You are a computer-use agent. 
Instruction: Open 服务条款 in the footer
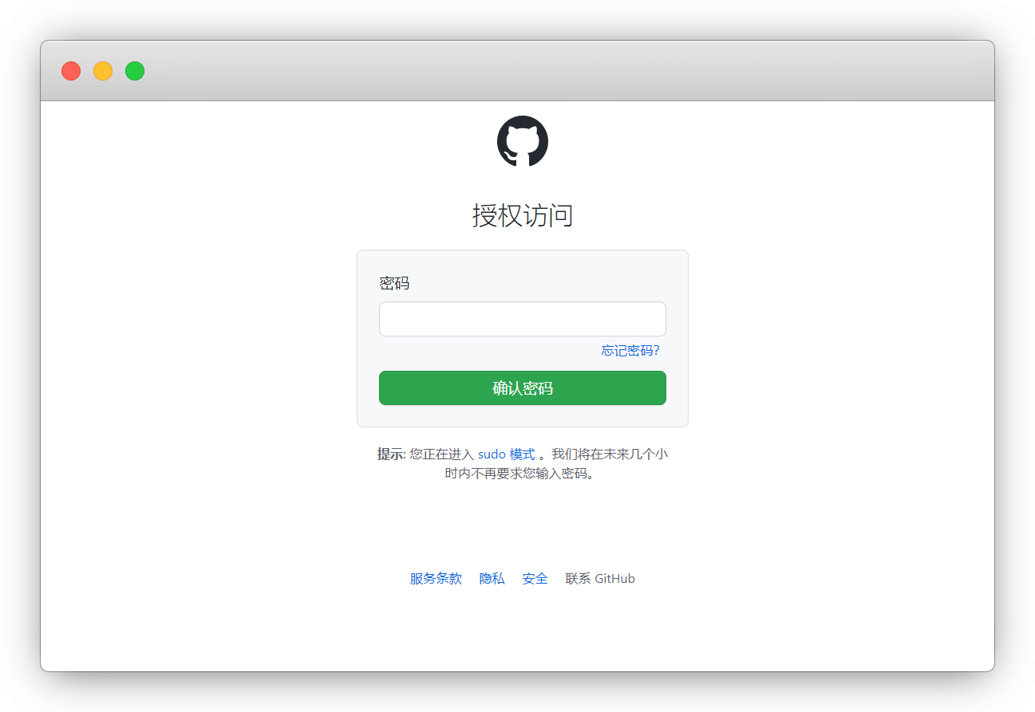click(x=436, y=579)
